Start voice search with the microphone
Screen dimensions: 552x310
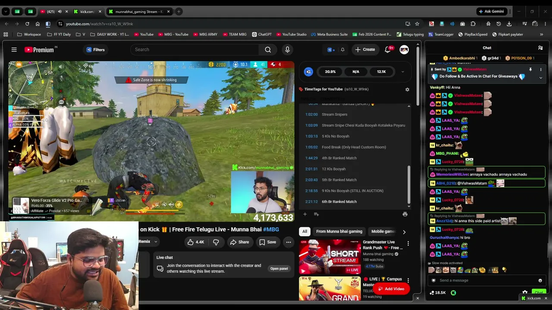[287, 50]
